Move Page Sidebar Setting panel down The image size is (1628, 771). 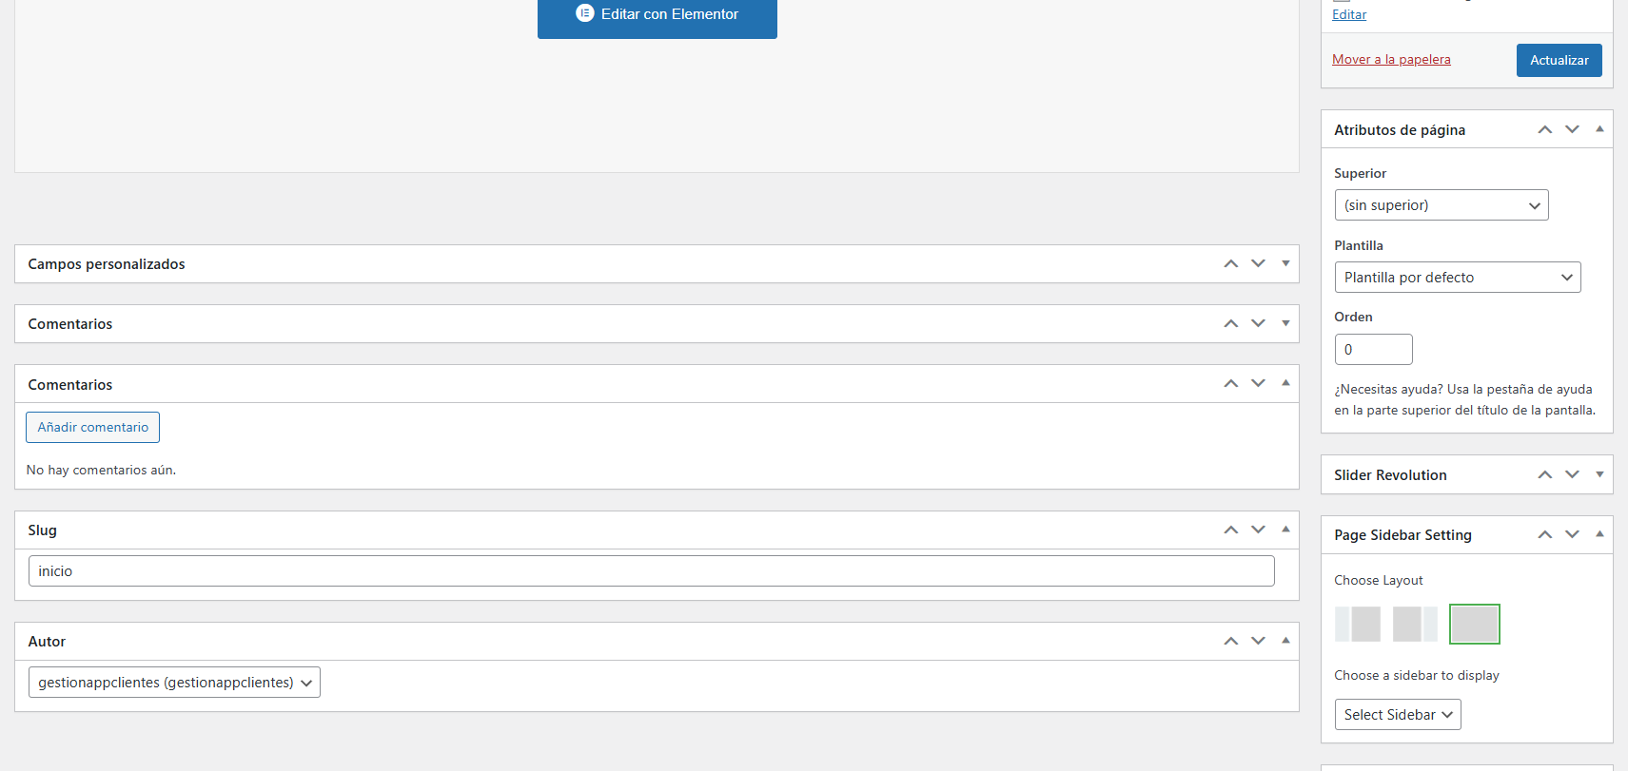[1572, 534]
